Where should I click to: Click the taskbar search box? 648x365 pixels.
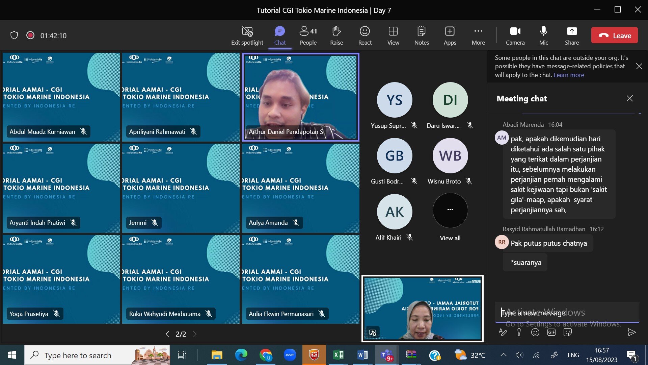[x=97, y=355]
